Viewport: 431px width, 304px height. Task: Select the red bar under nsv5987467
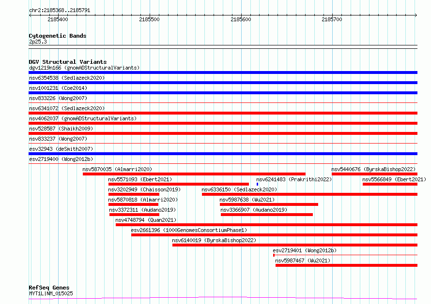click(347, 266)
